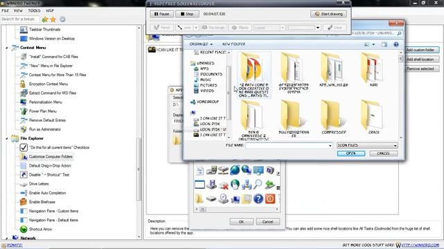Open the winaero.com link

coord(420,245)
